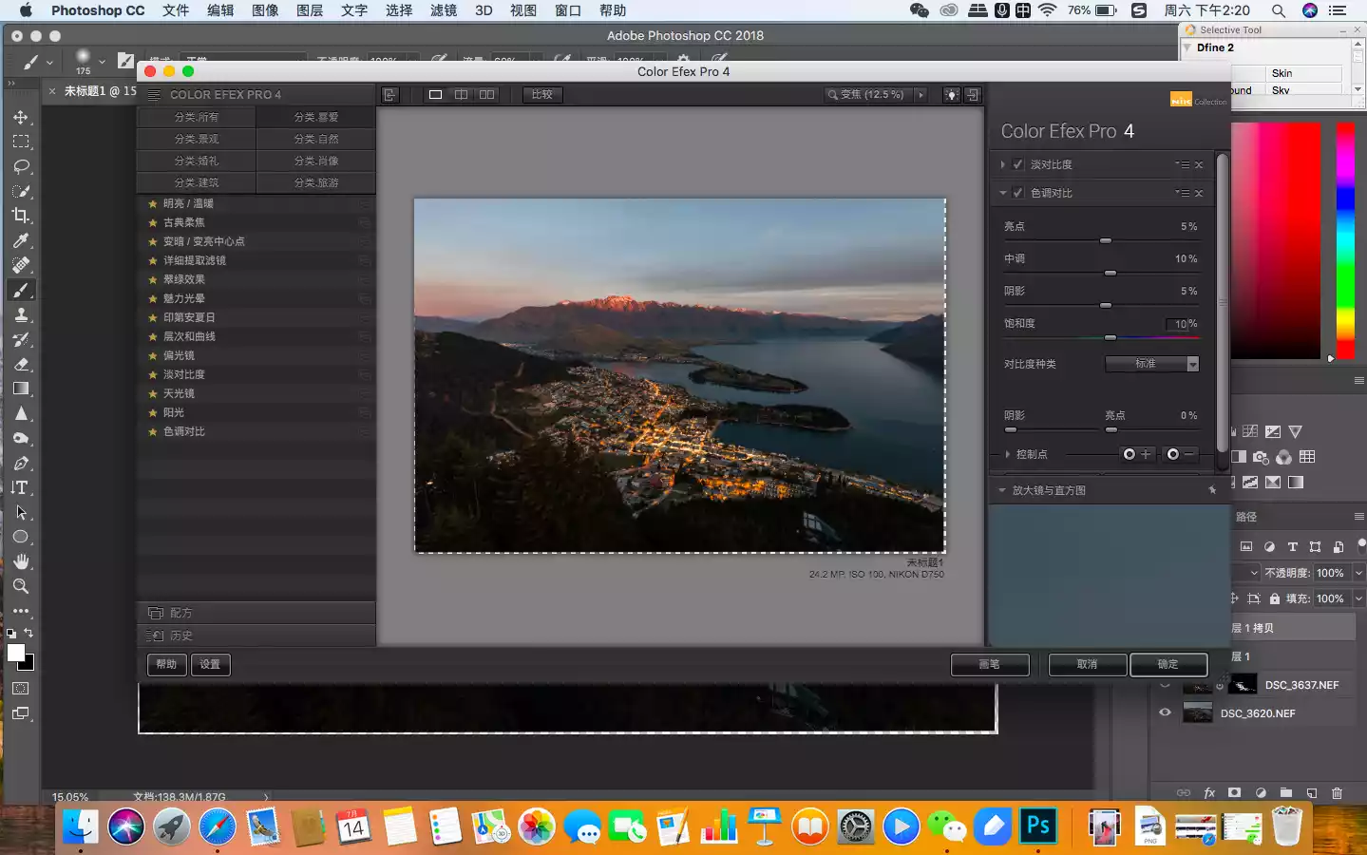Add a control point with plus button
This screenshot has height=855, width=1367.
[1136, 454]
